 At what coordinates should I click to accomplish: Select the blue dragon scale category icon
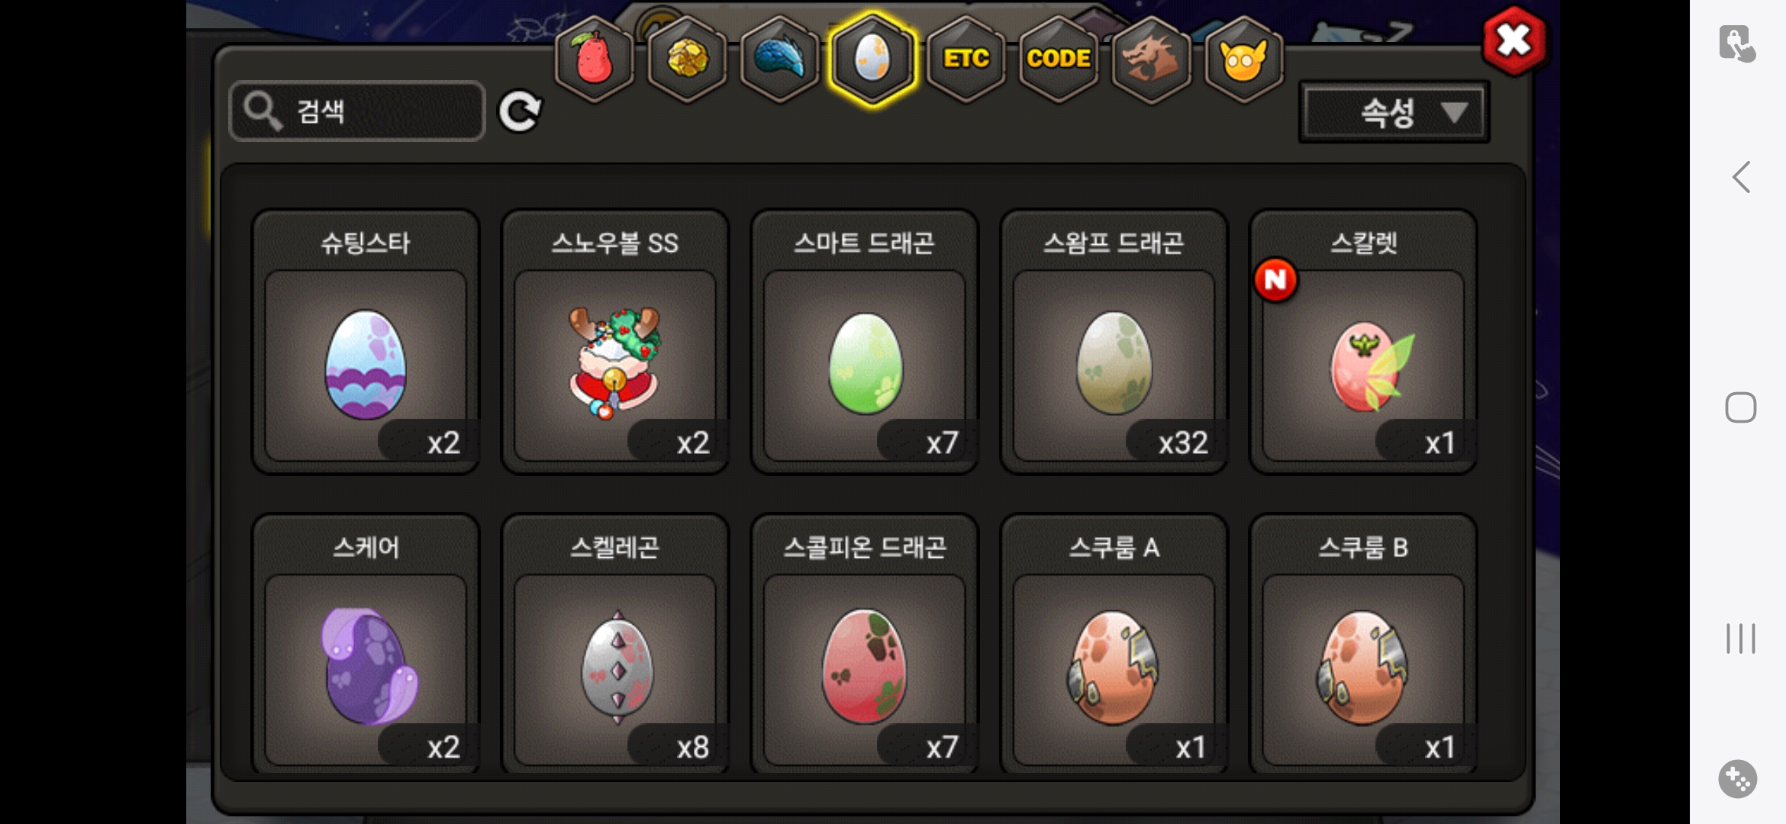pyautogui.click(x=779, y=60)
